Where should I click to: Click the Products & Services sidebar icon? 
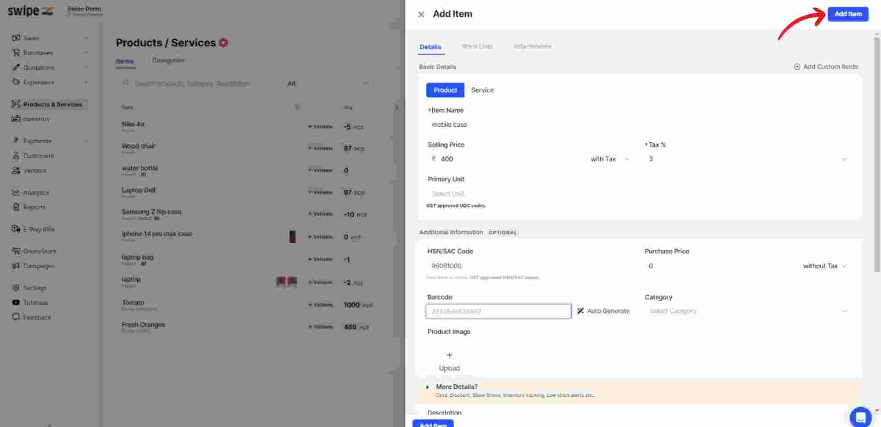[16, 104]
